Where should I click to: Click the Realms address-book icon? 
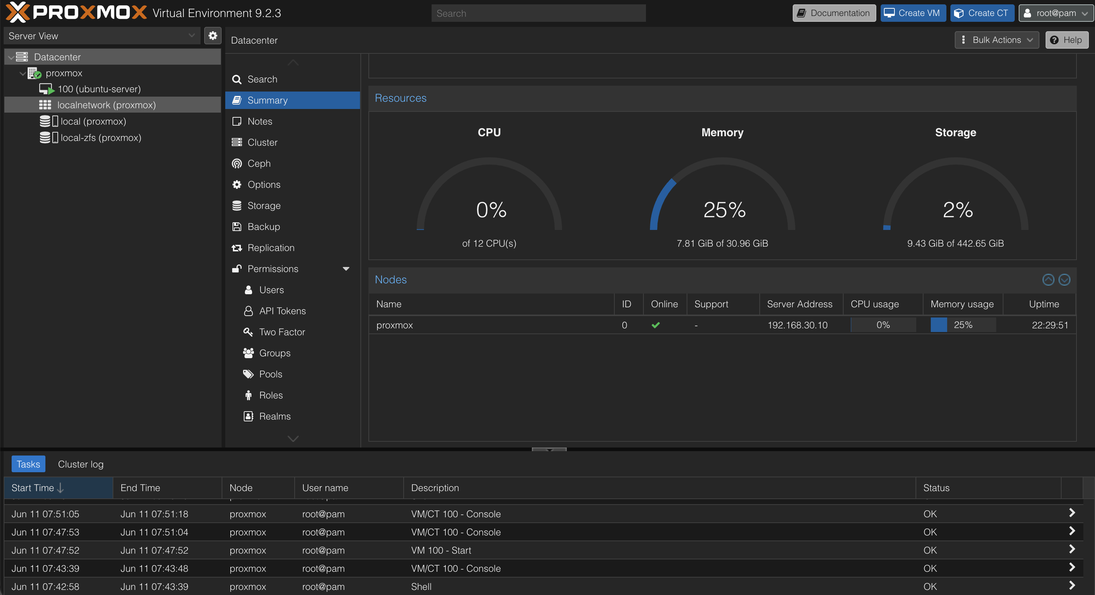pyautogui.click(x=248, y=416)
